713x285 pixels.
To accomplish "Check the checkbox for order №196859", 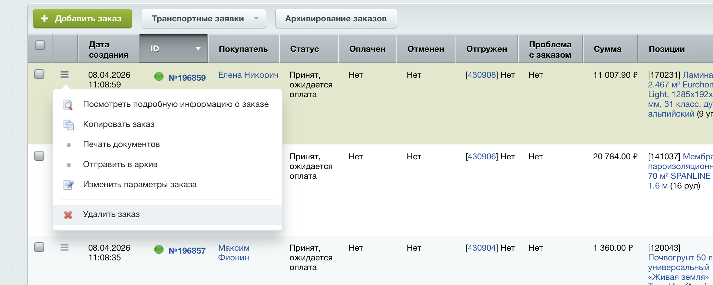I will [39, 74].
